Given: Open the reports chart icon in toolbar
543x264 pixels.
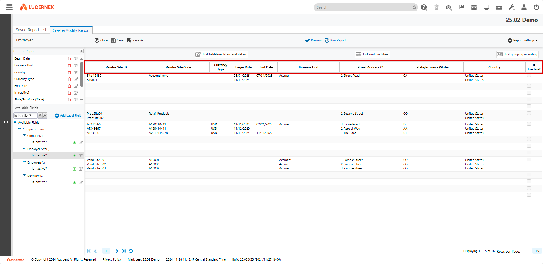Looking at the screenshot, I should point(461,7).
